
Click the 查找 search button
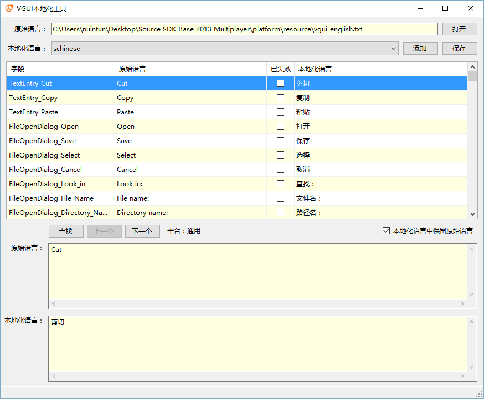(x=66, y=231)
